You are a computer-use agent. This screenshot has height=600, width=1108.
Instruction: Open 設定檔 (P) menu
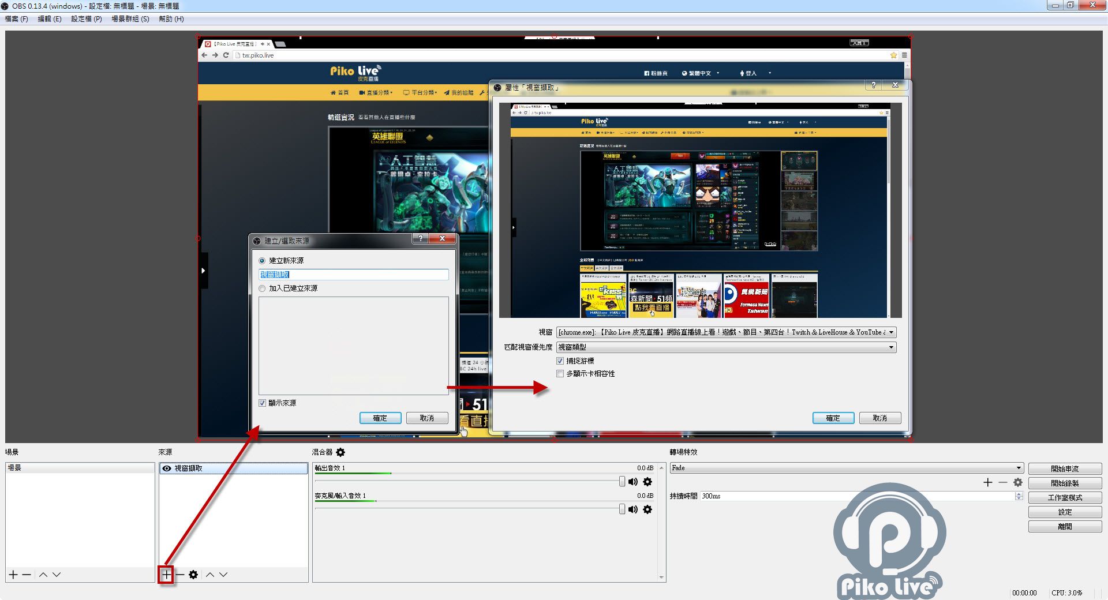click(87, 19)
